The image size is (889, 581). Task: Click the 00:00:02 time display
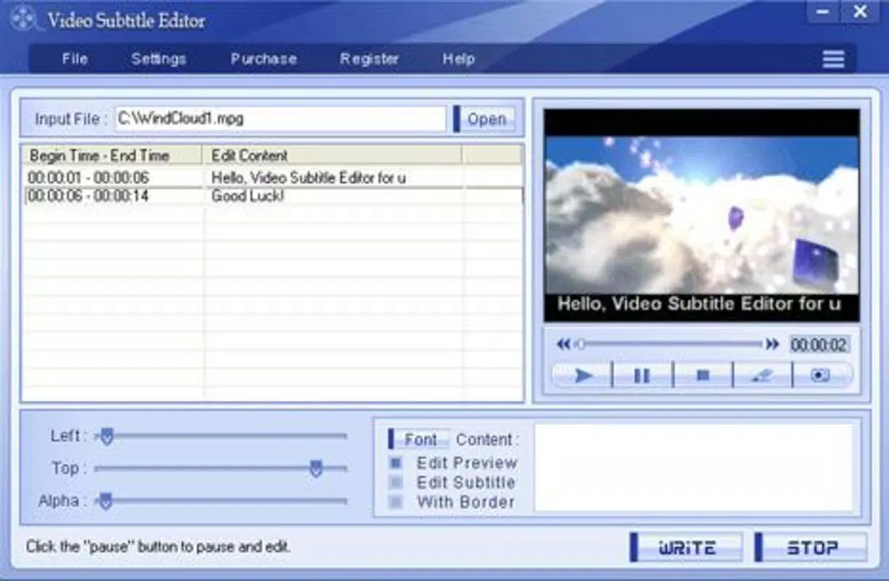(819, 345)
